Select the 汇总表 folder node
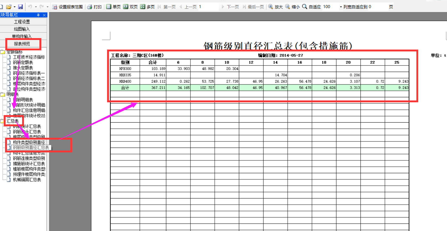The height and width of the screenshot is (231, 447). (13, 121)
